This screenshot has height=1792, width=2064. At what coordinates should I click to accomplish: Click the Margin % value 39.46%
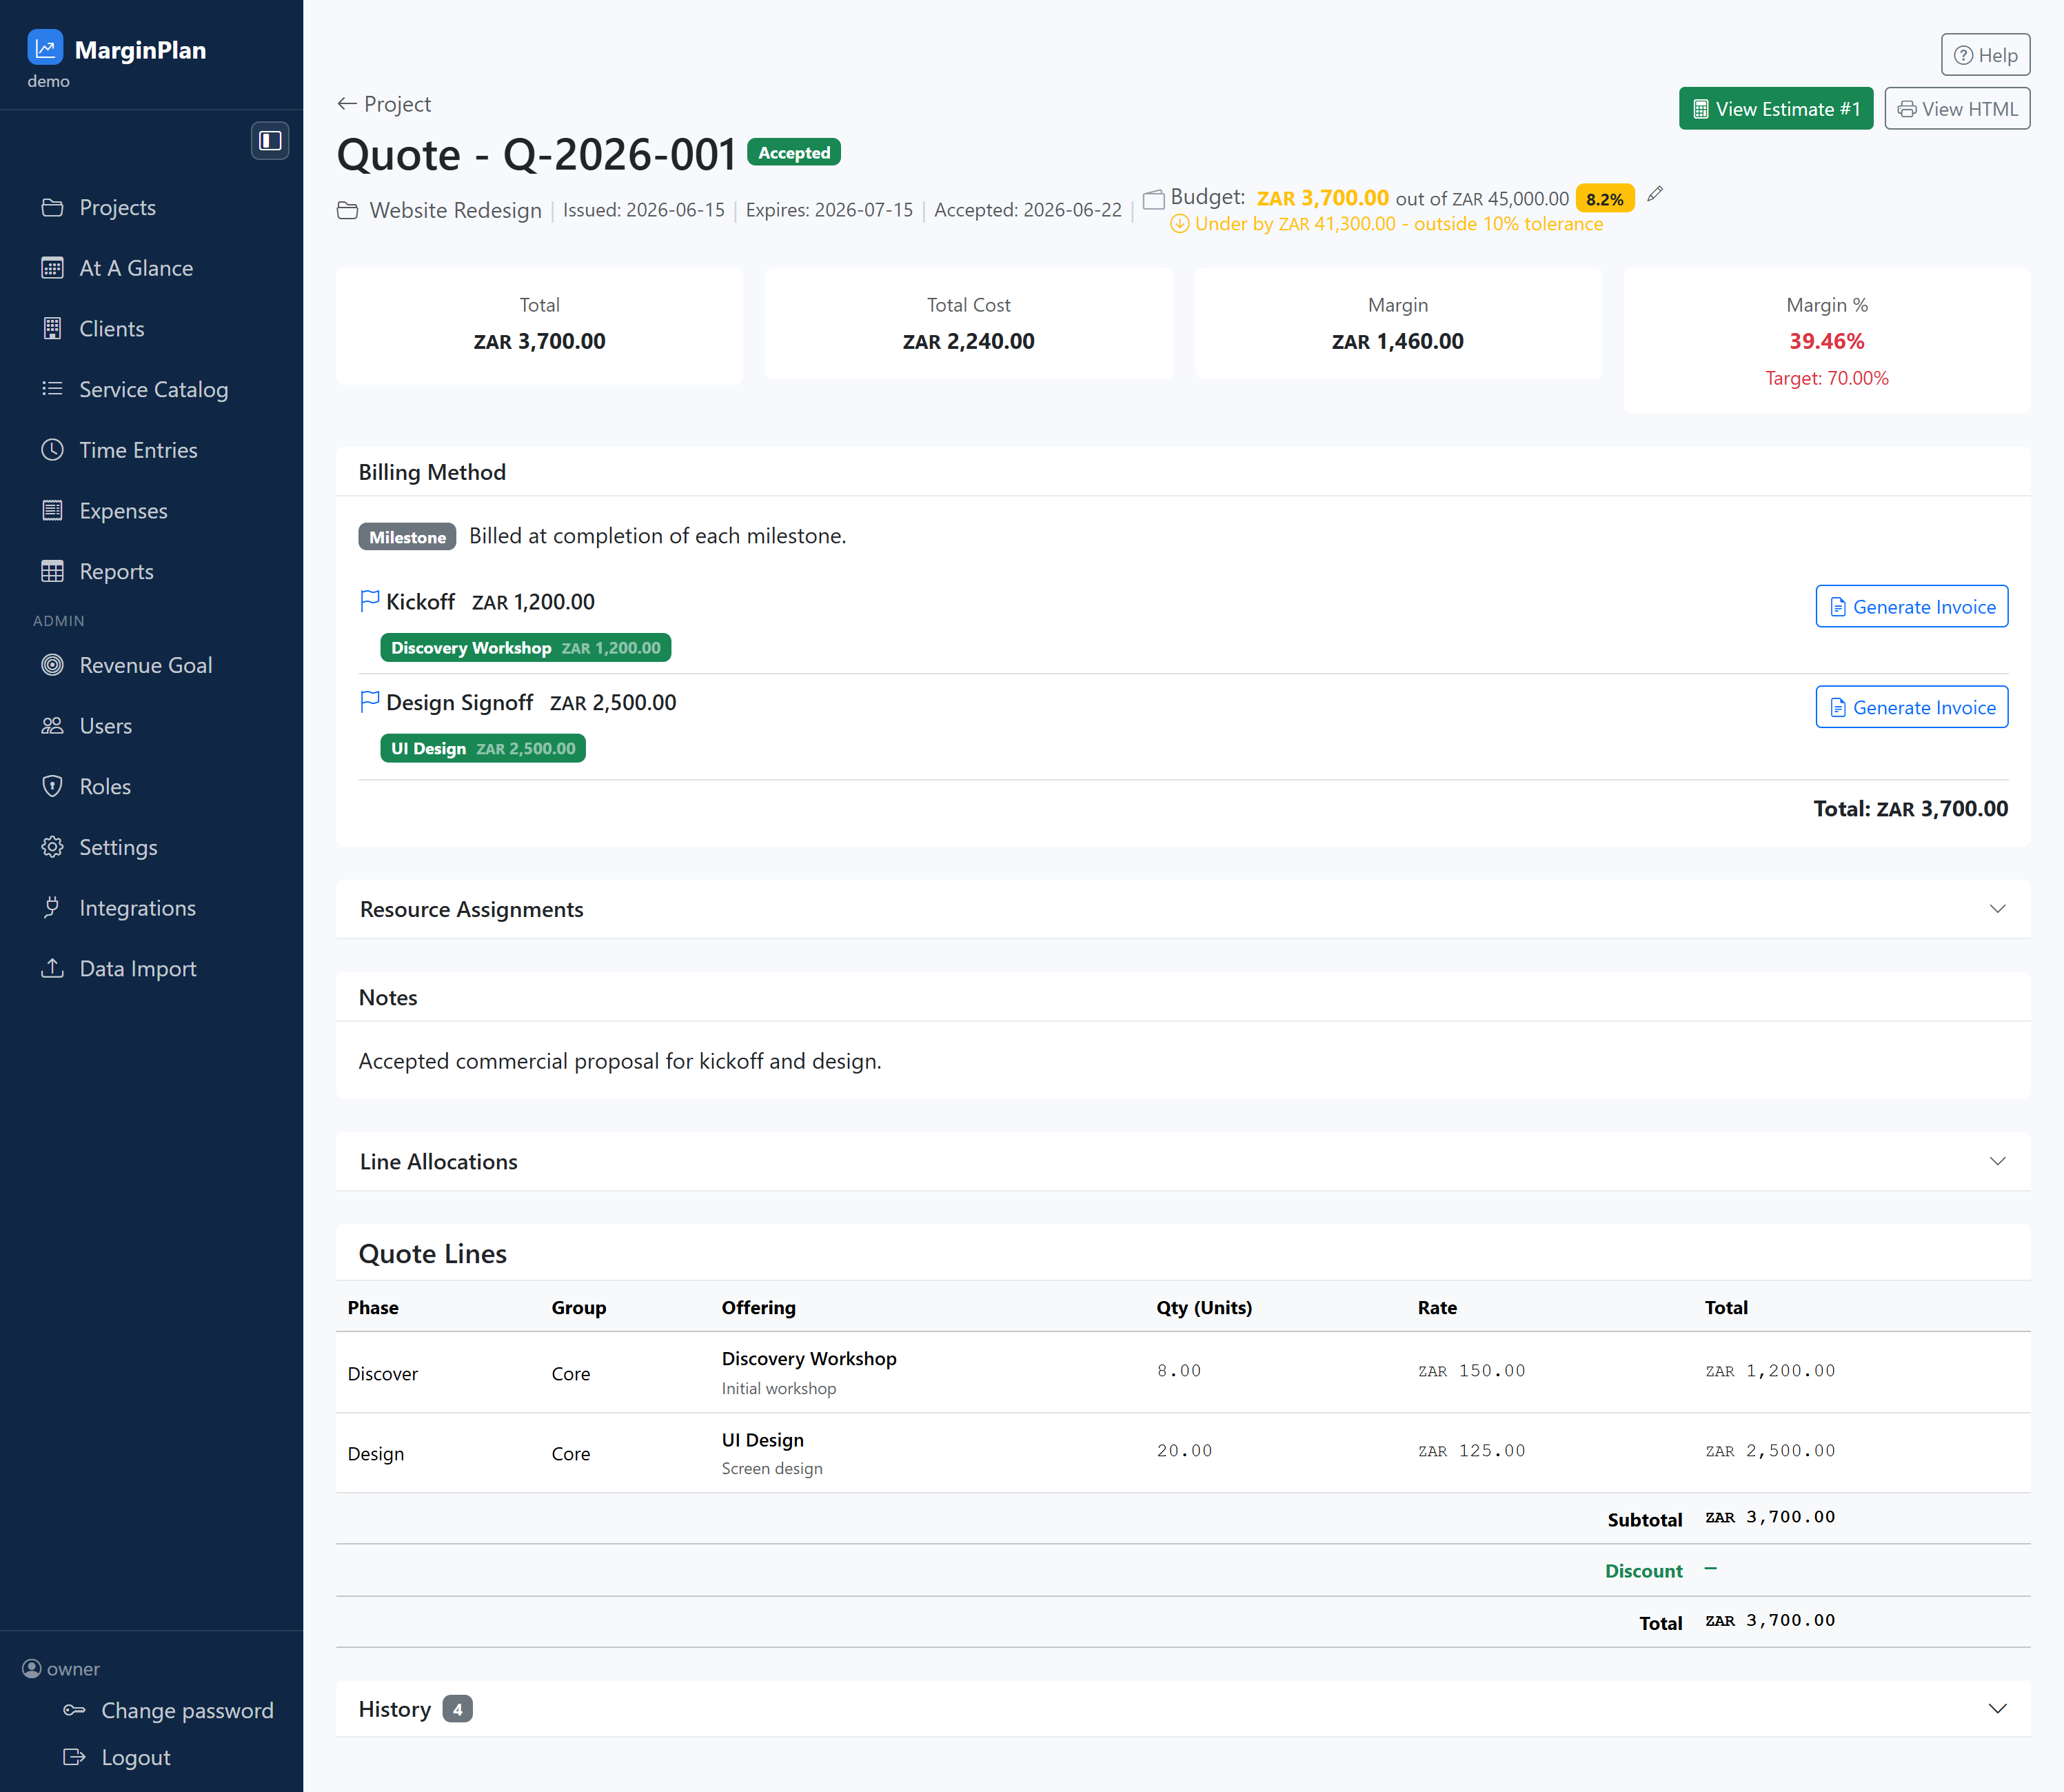tap(1826, 341)
